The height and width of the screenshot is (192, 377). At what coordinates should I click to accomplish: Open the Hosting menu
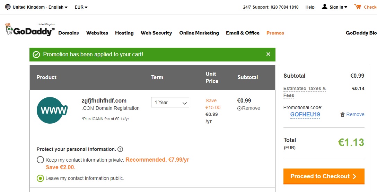pyautogui.click(x=124, y=33)
